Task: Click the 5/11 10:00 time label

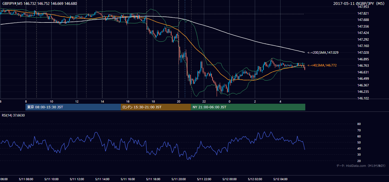Action: 51,179
